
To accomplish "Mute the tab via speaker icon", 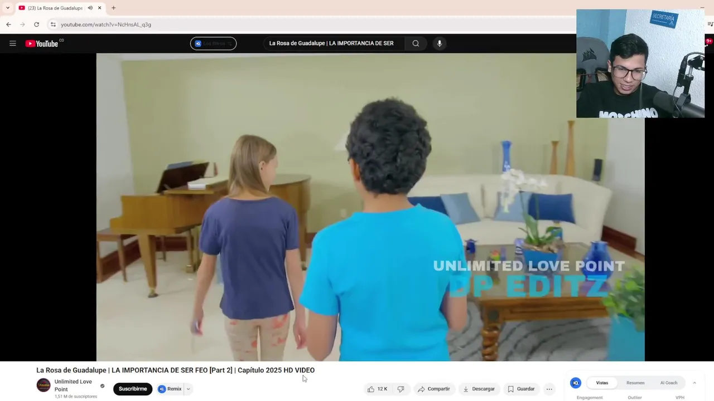I will pyautogui.click(x=90, y=8).
